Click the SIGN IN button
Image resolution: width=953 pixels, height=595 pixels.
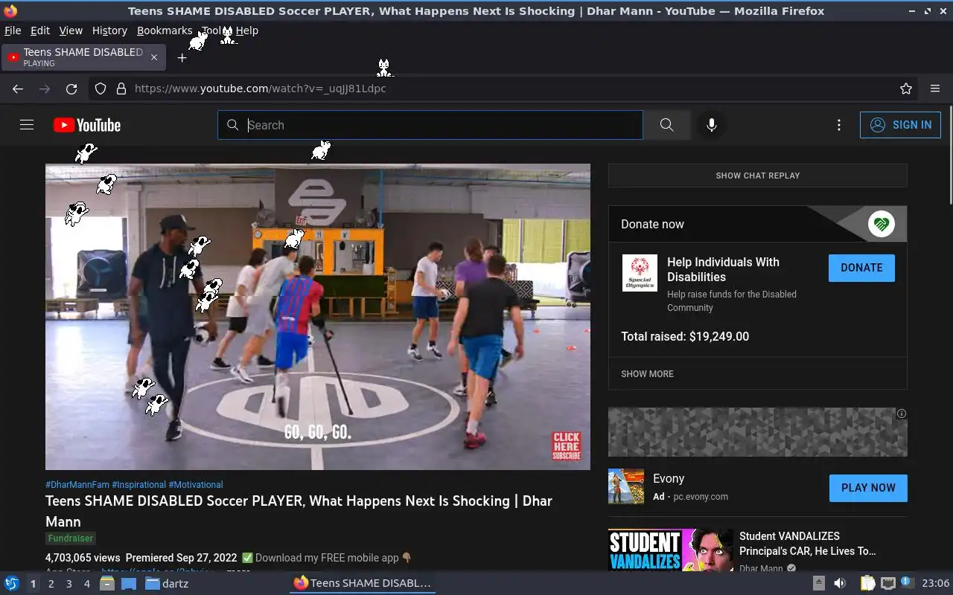[900, 125]
